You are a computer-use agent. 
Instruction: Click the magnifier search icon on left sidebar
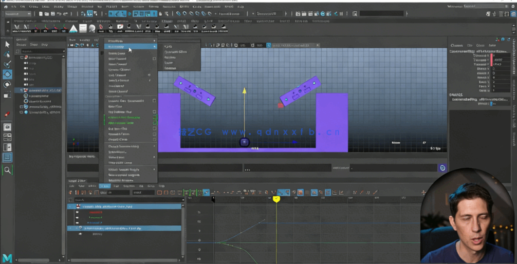[7, 170]
